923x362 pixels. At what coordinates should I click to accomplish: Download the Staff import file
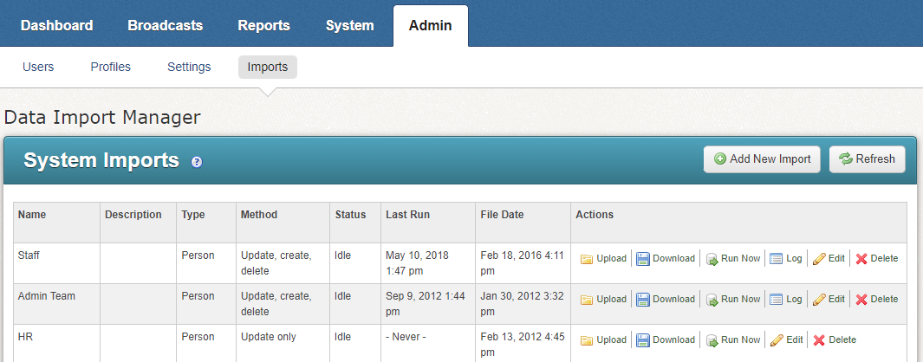coord(666,258)
